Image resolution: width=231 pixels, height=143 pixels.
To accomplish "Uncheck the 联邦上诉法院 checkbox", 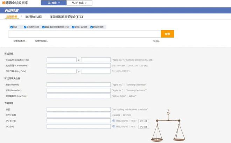I will click(x=73, y=27).
